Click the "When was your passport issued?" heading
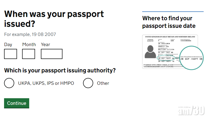 coord(54,19)
